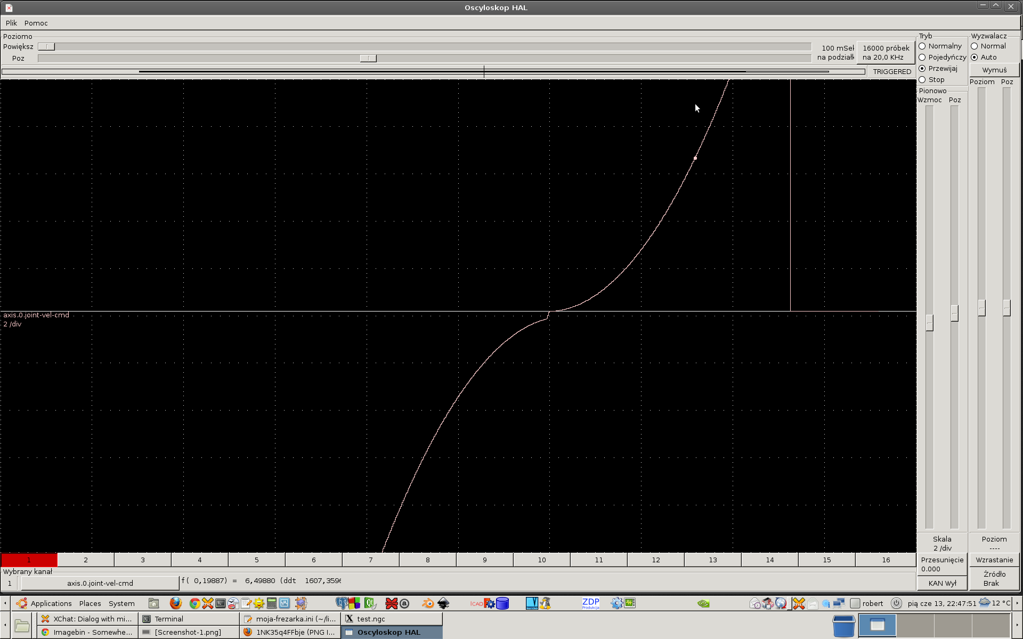This screenshot has height=639, width=1023.
Task: Select Auto trigger mode
Action: [x=984, y=58]
